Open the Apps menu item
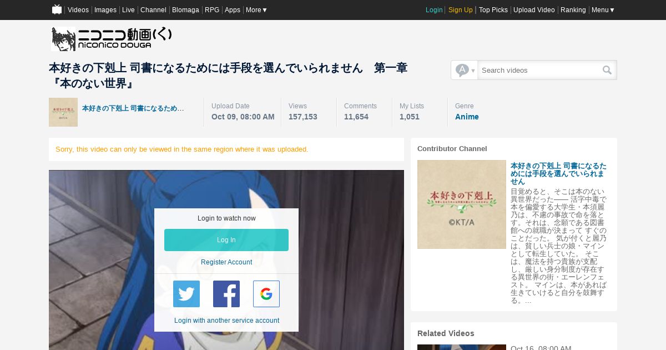Image resolution: width=666 pixels, height=350 pixels. tap(233, 10)
